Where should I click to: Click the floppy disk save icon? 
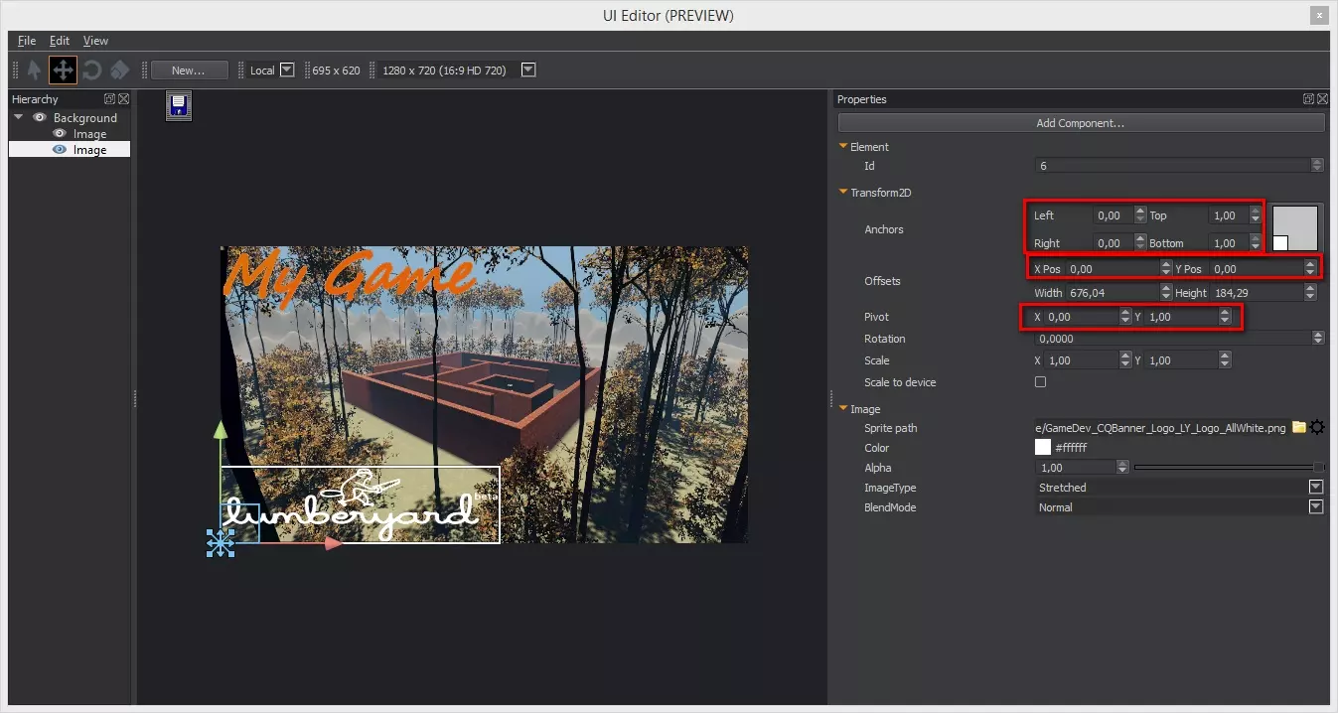(179, 106)
